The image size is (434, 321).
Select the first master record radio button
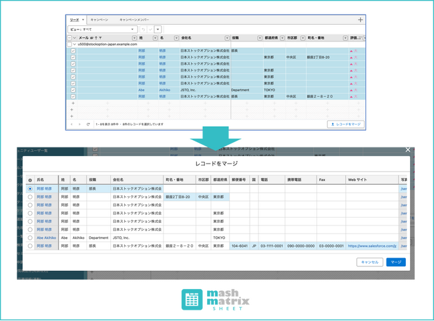click(x=29, y=189)
